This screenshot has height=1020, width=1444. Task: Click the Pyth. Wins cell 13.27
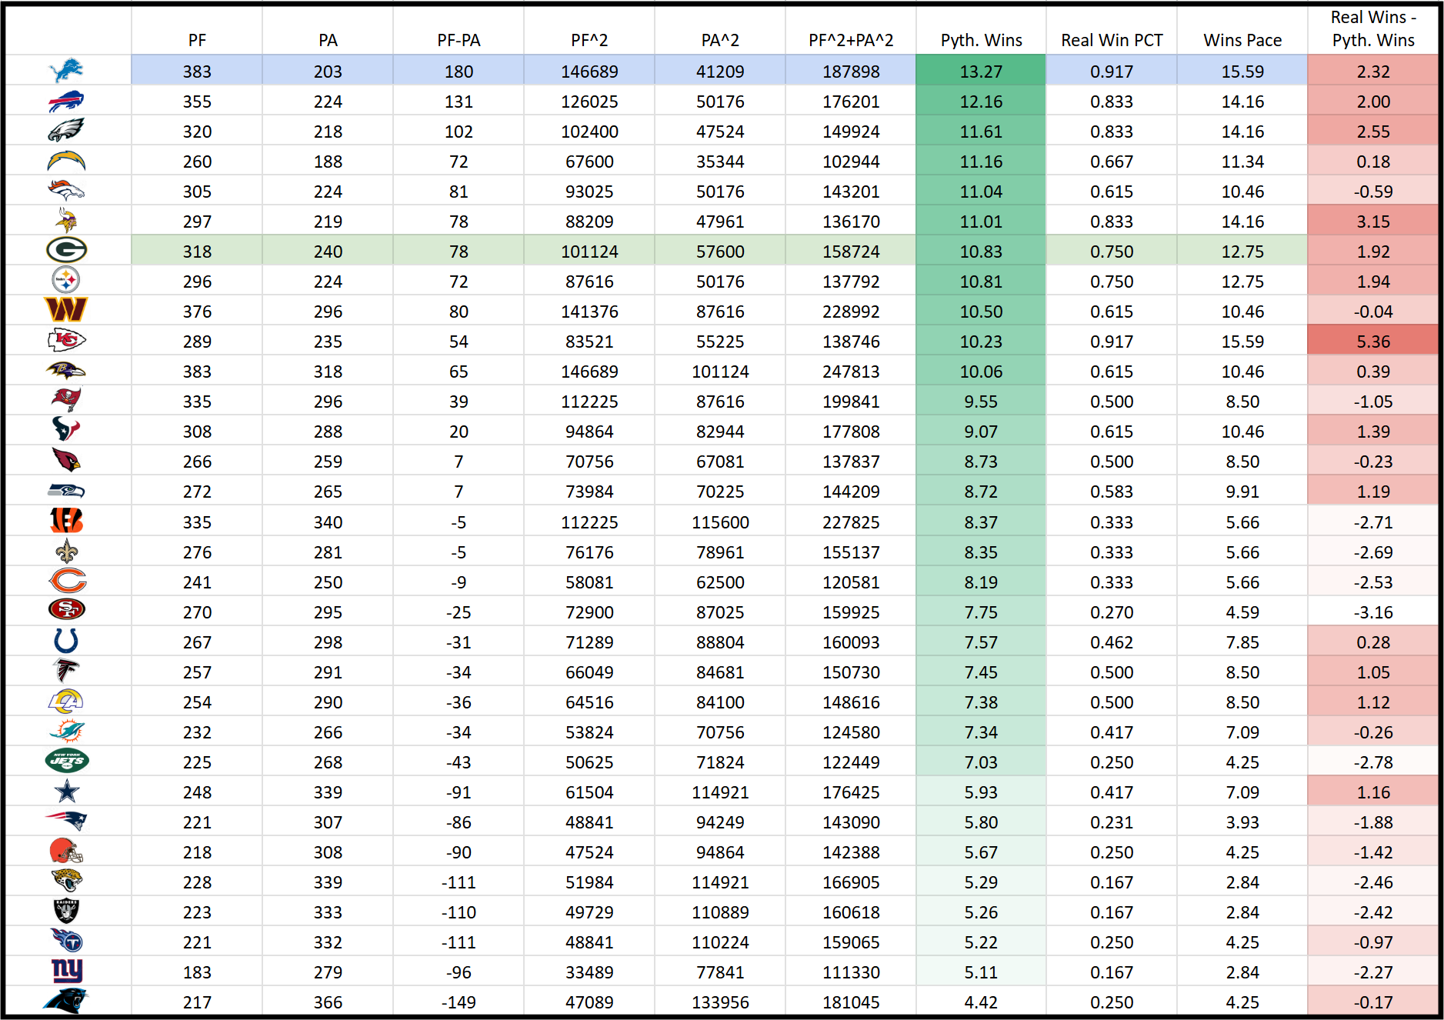(x=981, y=71)
